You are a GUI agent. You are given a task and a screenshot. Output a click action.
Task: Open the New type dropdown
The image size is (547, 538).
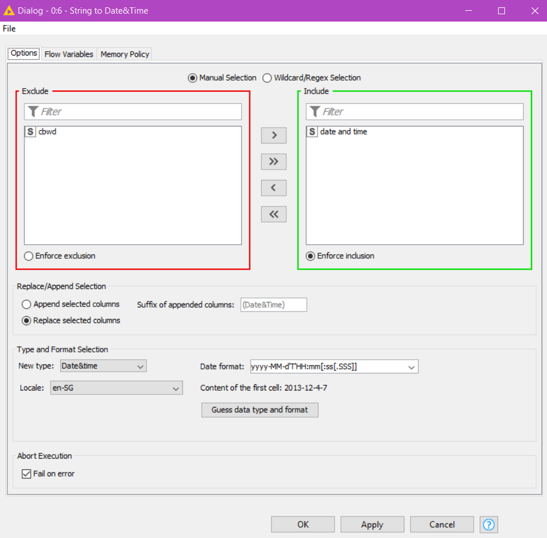point(103,366)
